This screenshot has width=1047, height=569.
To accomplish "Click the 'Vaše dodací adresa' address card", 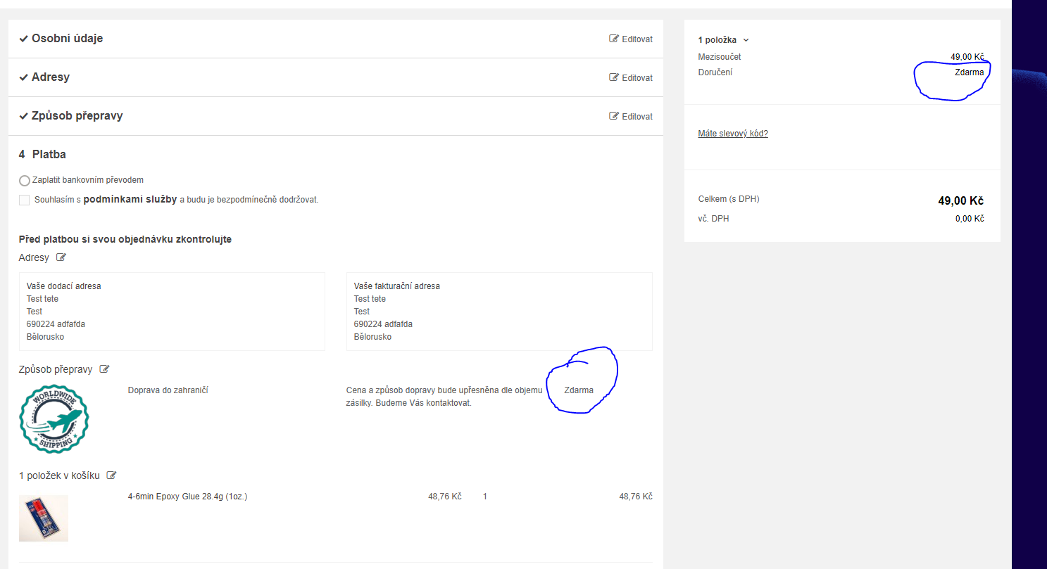I will click(172, 312).
